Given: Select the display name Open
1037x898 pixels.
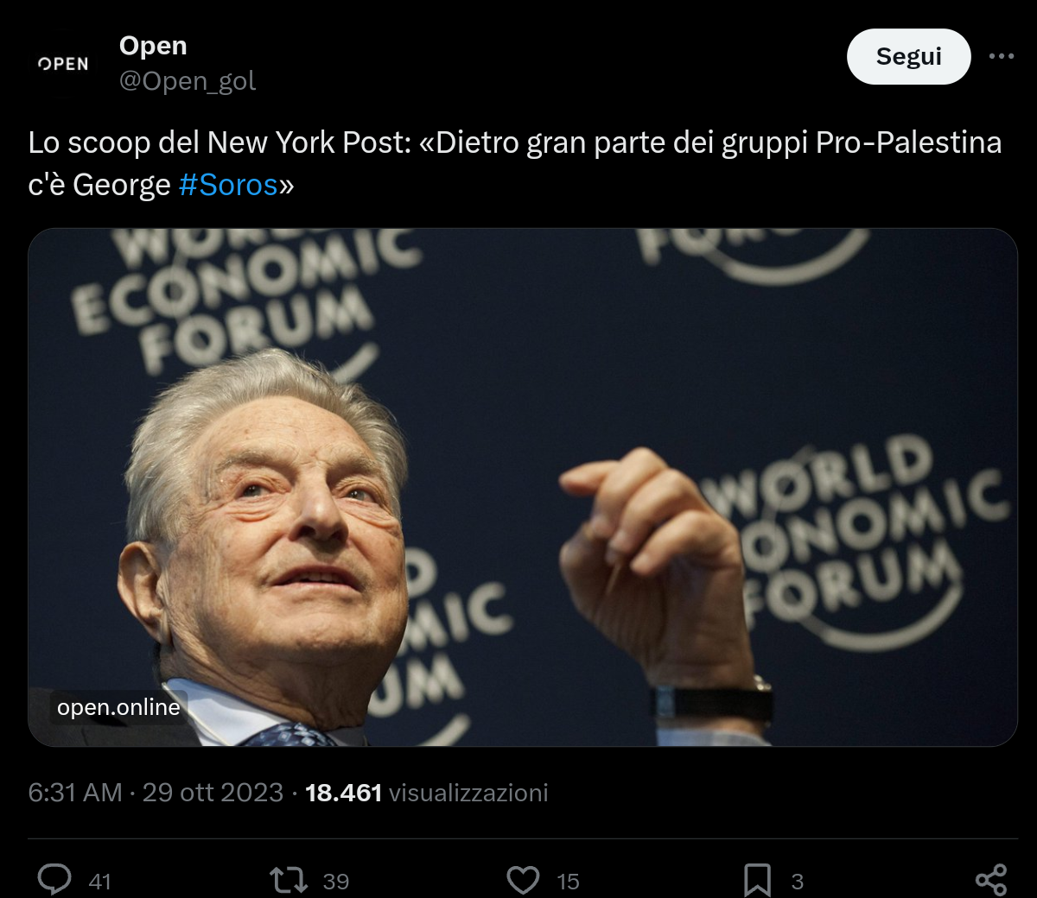Looking at the screenshot, I should click(x=153, y=45).
